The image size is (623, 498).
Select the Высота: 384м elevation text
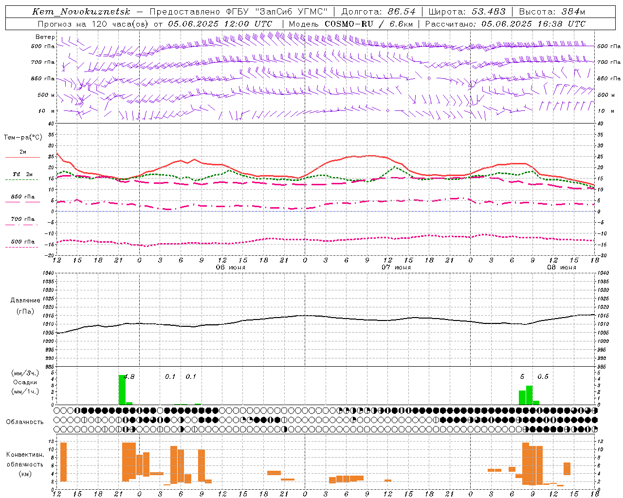pos(552,12)
